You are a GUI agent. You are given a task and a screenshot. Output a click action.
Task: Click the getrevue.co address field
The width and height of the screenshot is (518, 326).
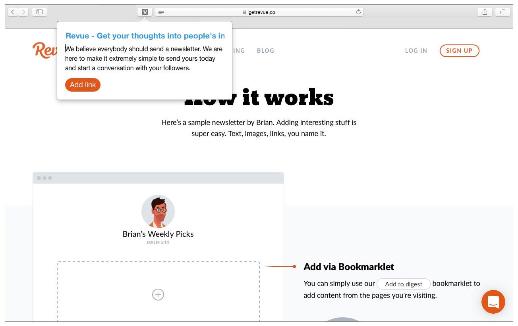click(259, 12)
